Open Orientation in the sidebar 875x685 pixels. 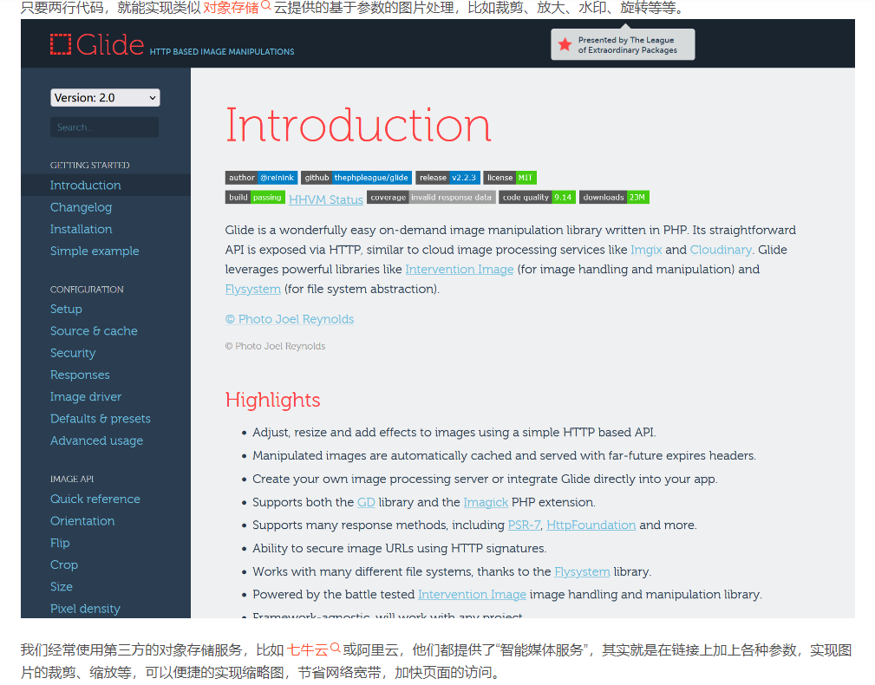[82, 521]
